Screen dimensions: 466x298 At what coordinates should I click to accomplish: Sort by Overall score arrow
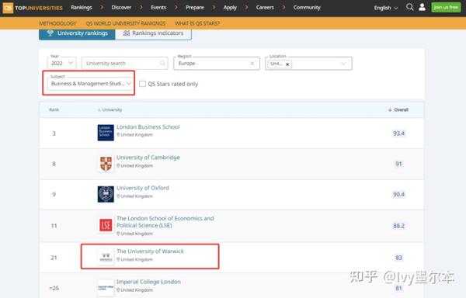pos(390,110)
